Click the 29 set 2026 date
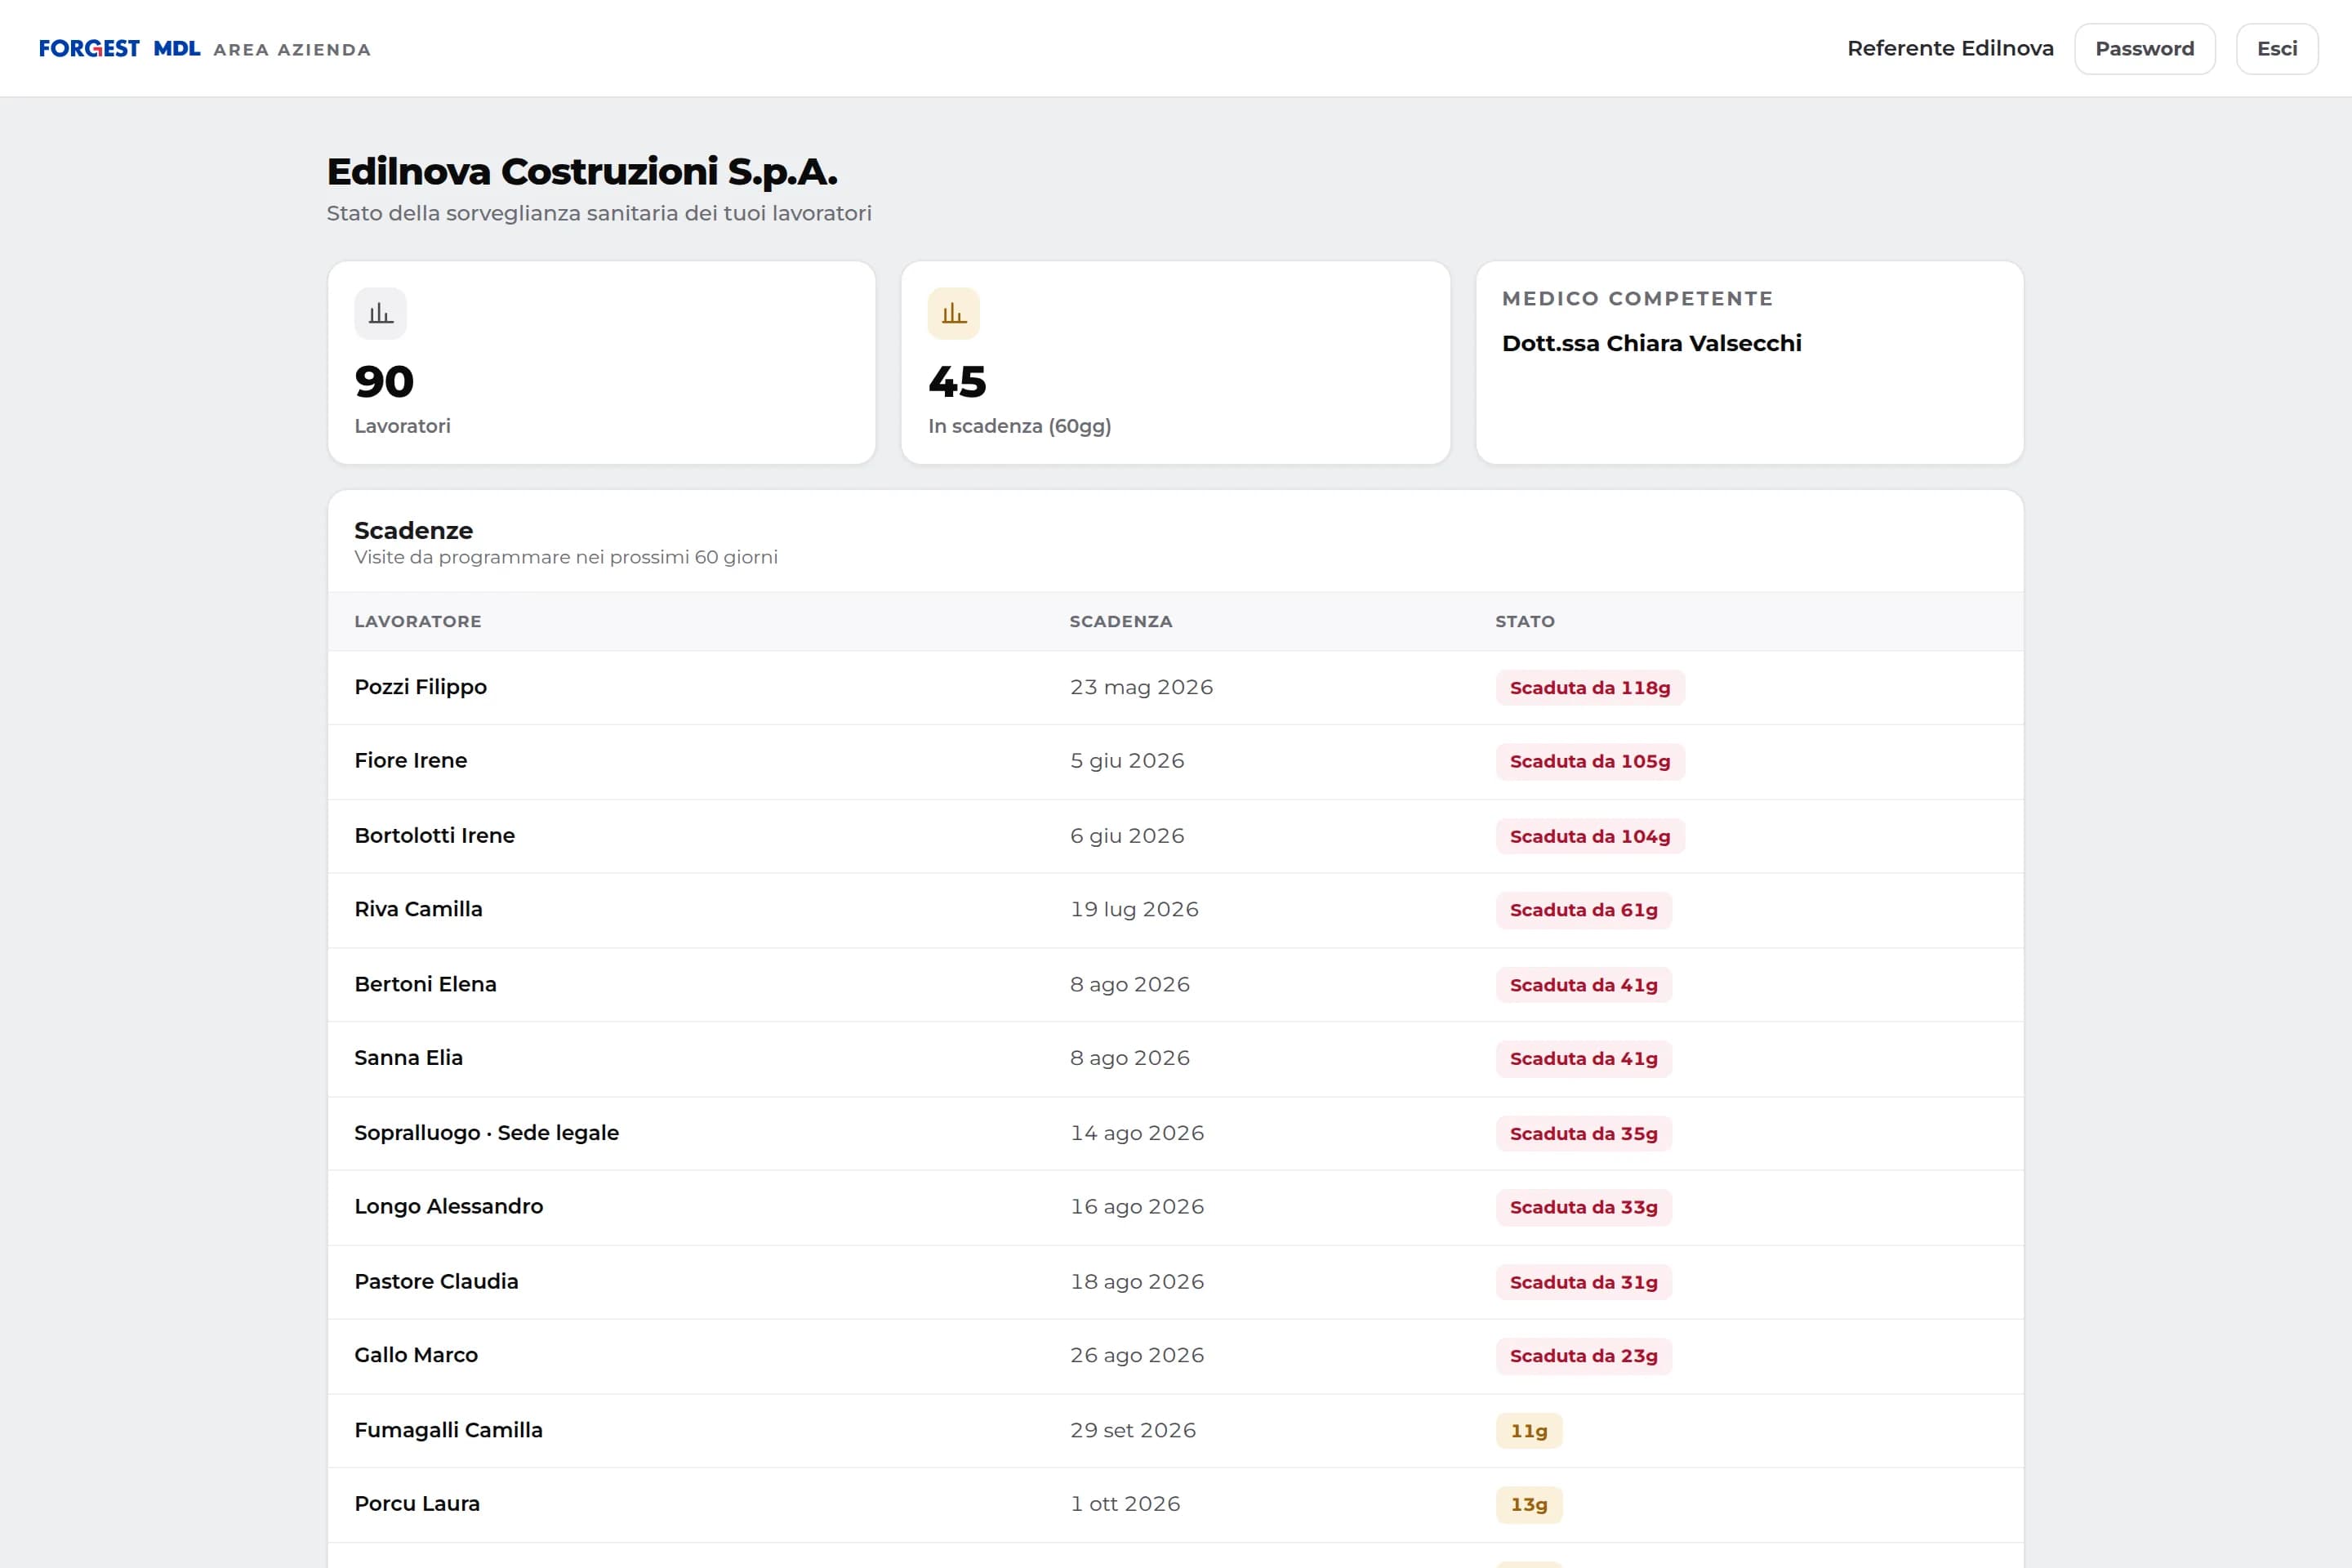Viewport: 2352px width, 1568px height. pyautogui.click(x=1133, y=1430)
